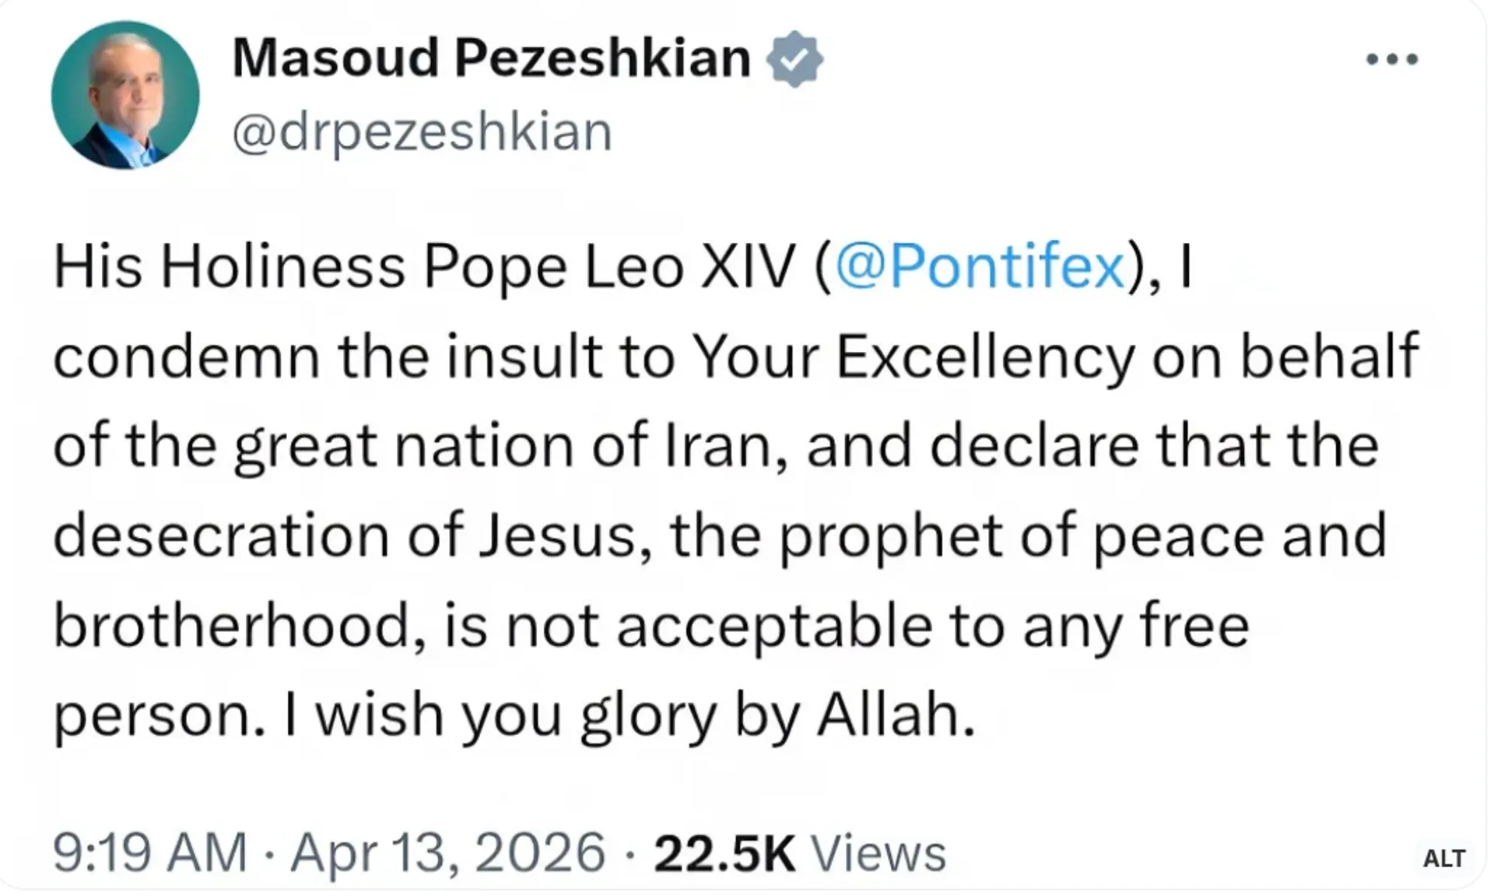
Task: Open Masoud Pezeshkian's profile picture
Action: [125, 95]
